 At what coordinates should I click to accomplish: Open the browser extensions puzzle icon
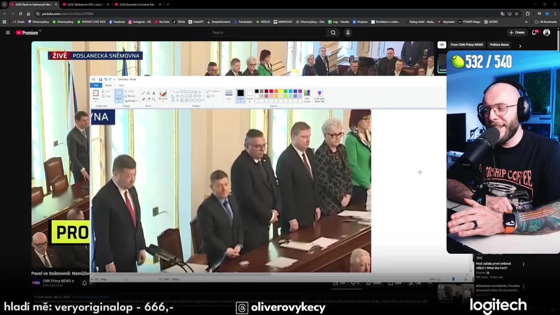(x=528, y=14)
